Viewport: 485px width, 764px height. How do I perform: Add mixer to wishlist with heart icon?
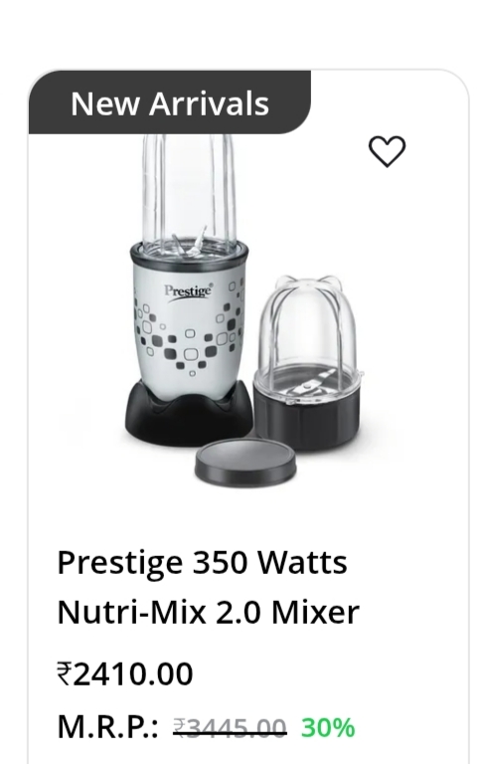pos(387,151)
